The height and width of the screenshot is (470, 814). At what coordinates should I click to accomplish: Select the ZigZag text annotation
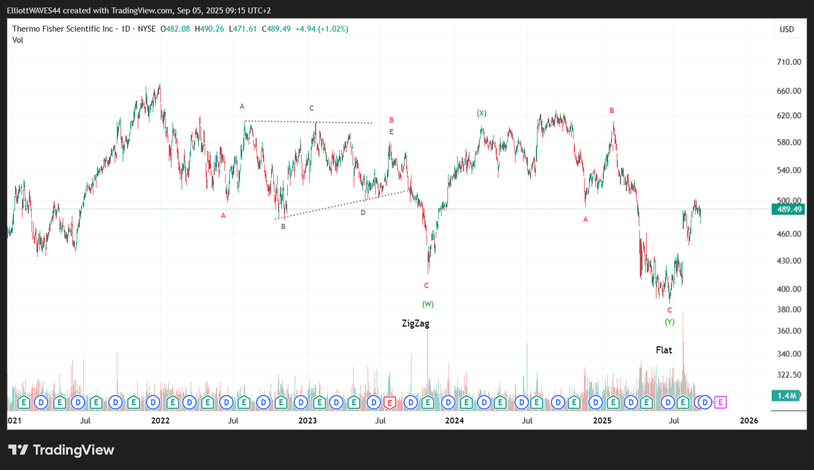415,323
